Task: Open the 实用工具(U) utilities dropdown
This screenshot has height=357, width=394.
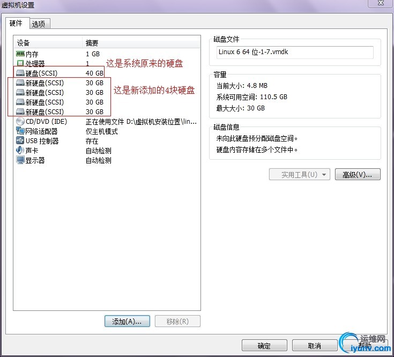Action: [299, 174]
